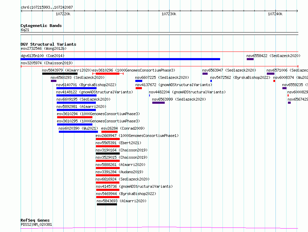The width and height of the screenshot is (308, 232).
Task: Select the nsv6609195 blue variant bar
Action: pos(76,103)
